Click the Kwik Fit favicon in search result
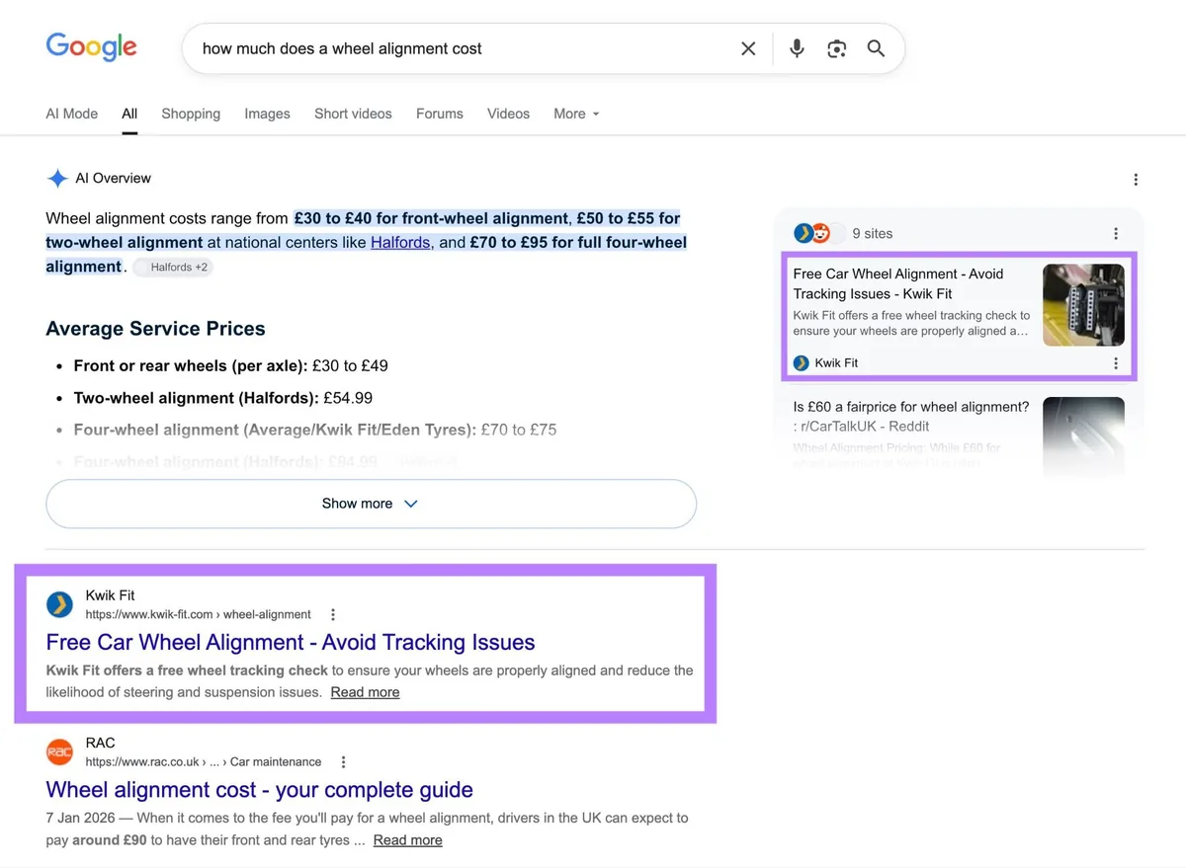 (x=59, y=604)
